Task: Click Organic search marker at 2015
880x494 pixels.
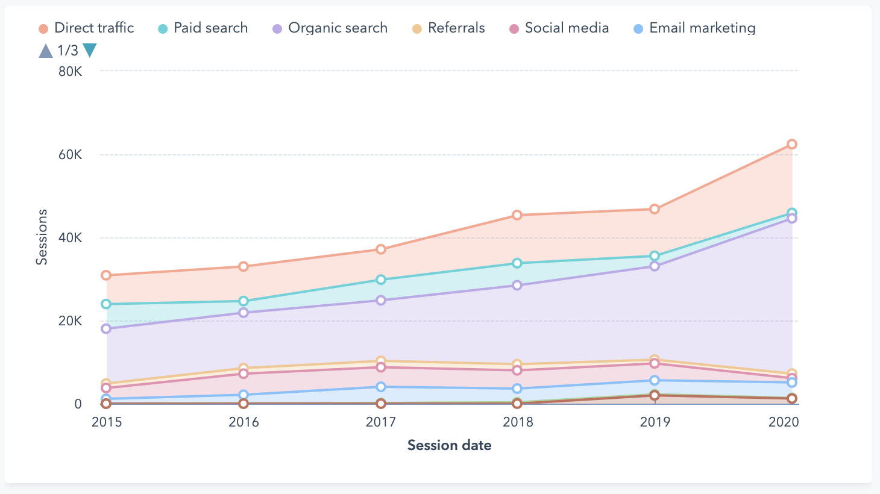Action: (x=106, y=329)
